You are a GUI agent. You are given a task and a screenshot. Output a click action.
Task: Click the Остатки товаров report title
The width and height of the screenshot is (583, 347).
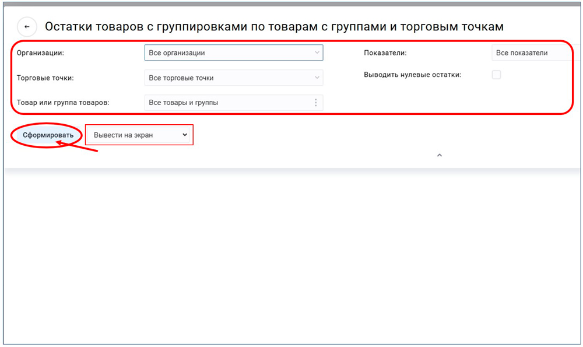pyautogui.click(x=274, y=27)
